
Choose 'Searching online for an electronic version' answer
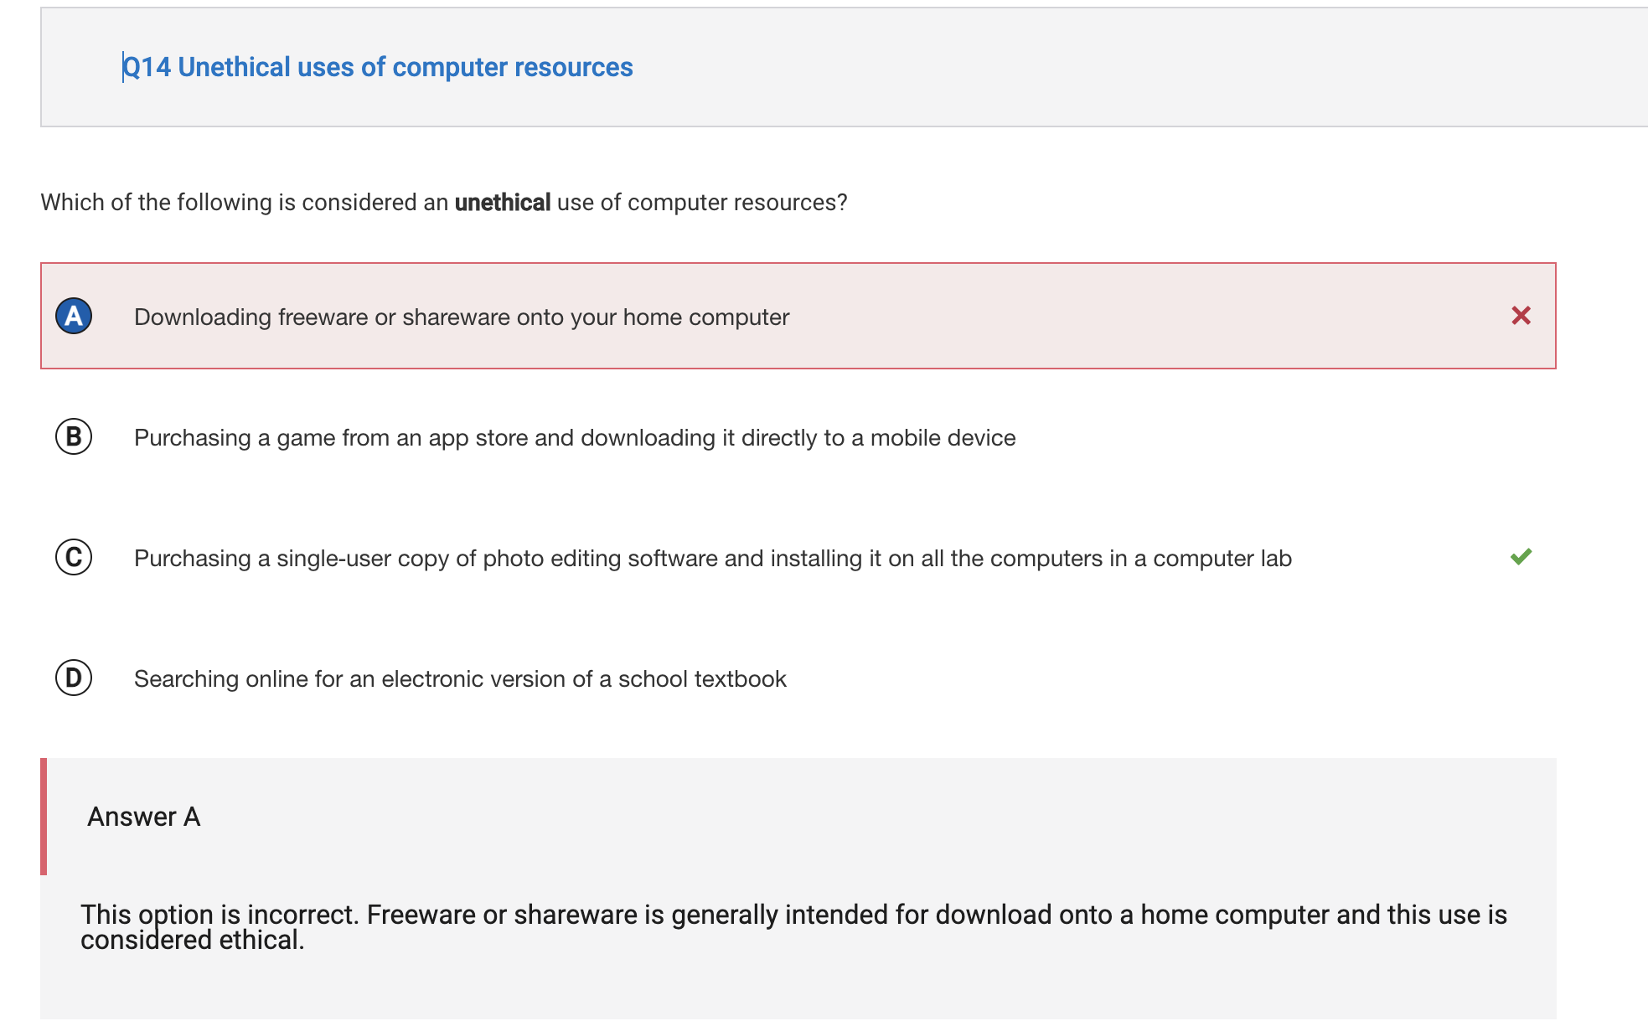click(460, 679)
